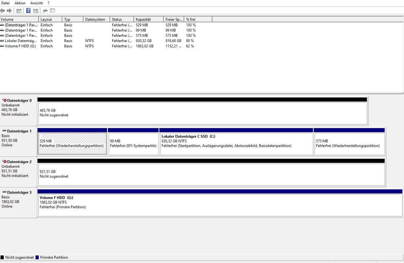Viewport: 404px width, 263px height.
Task: Open the Datei menu
Action: [x=6, y=3]
